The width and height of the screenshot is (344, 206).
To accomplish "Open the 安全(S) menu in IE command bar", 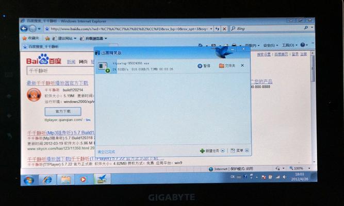I will point(270,45).
